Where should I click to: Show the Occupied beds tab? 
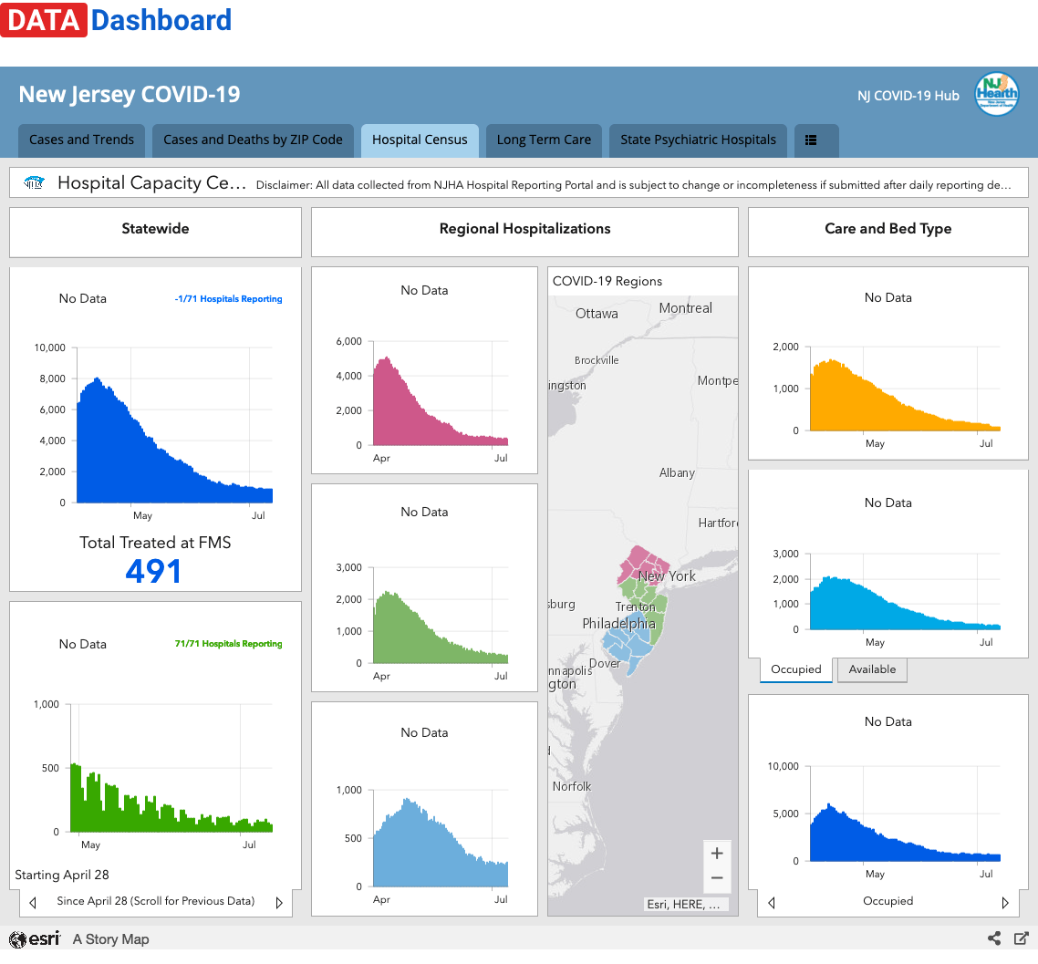(795, 669)
